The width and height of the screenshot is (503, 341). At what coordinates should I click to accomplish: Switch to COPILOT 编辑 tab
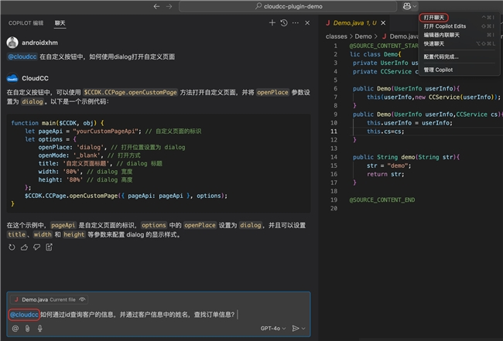point(26,23)
